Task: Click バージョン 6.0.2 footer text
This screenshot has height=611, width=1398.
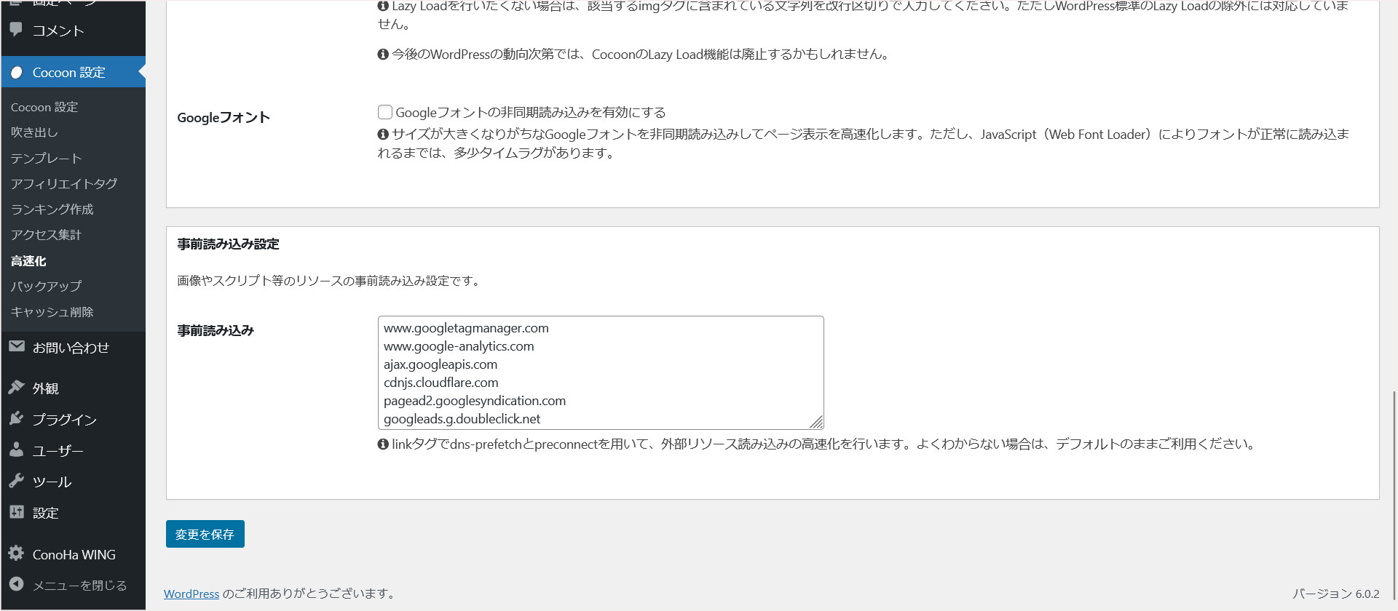Action: (1336, 594)
